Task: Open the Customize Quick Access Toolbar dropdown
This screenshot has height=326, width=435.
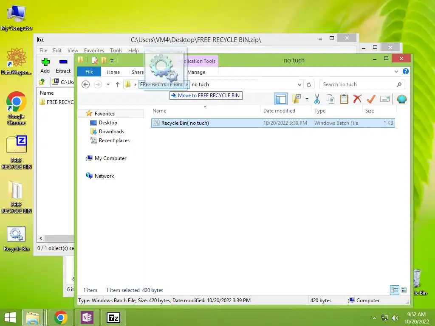Action: 112,60
